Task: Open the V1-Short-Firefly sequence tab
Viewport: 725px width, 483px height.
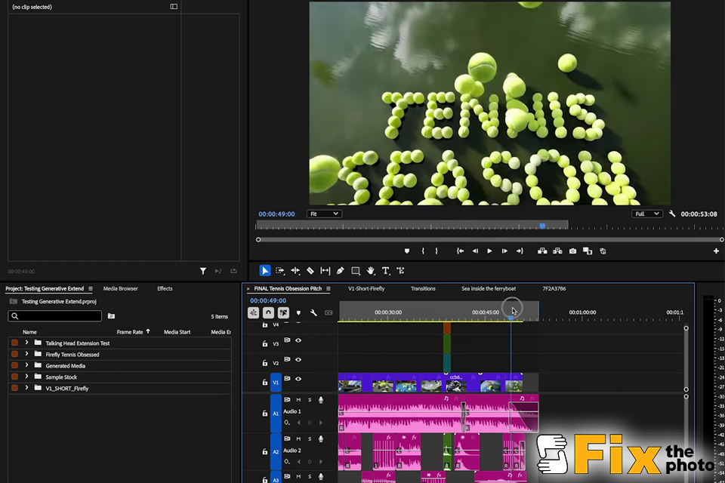Action: tap(366, 289)
